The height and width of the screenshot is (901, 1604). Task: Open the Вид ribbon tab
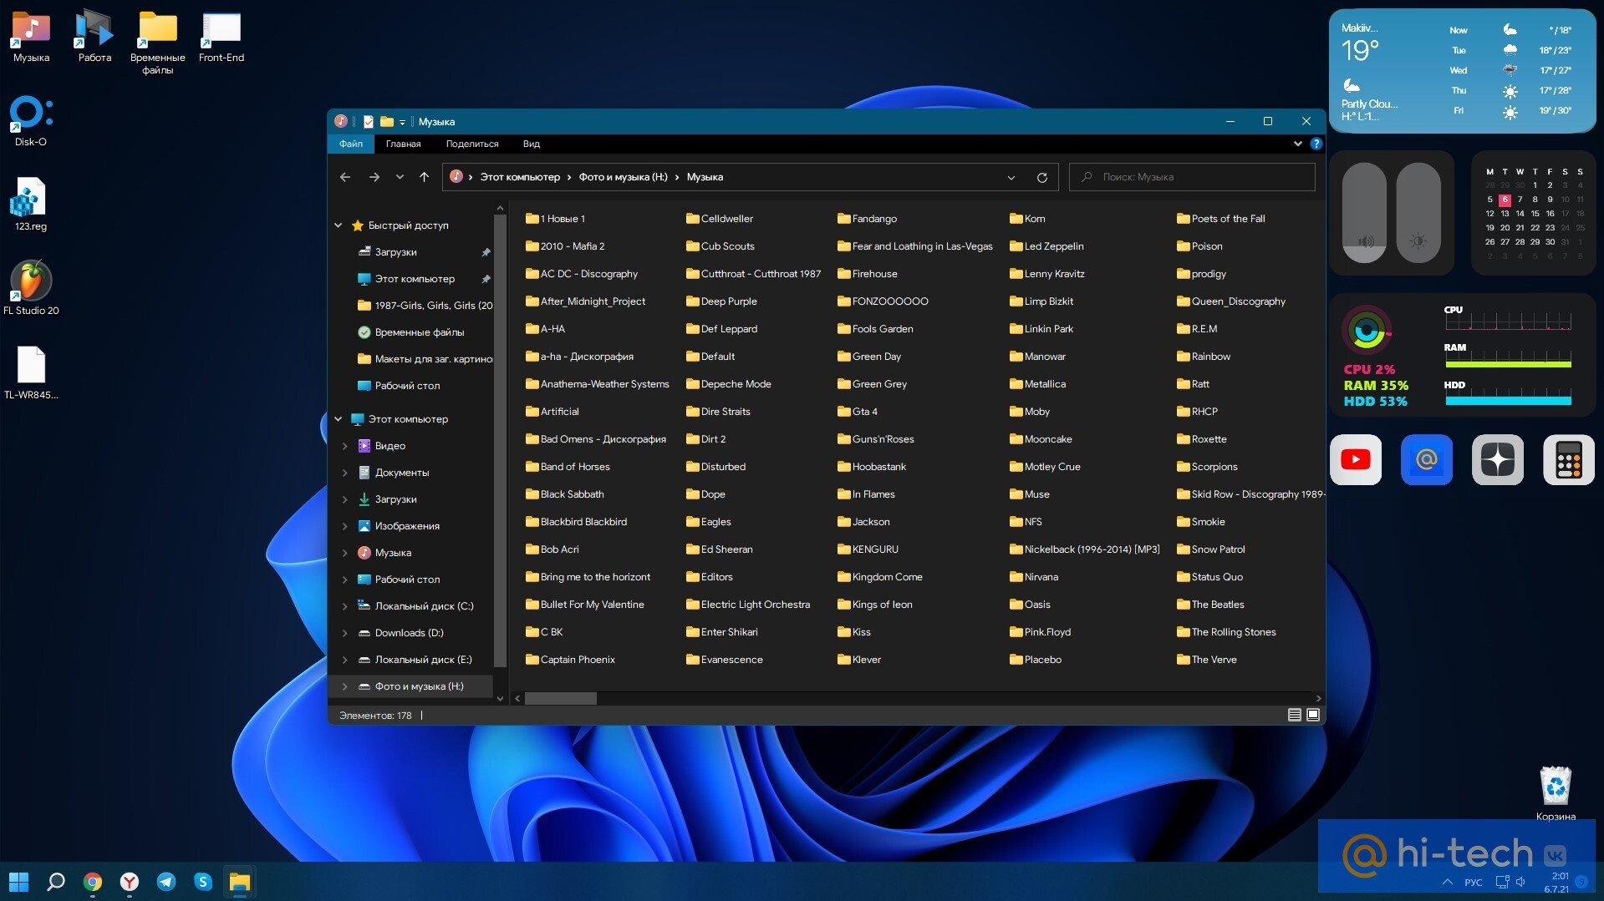pos(532,144)
